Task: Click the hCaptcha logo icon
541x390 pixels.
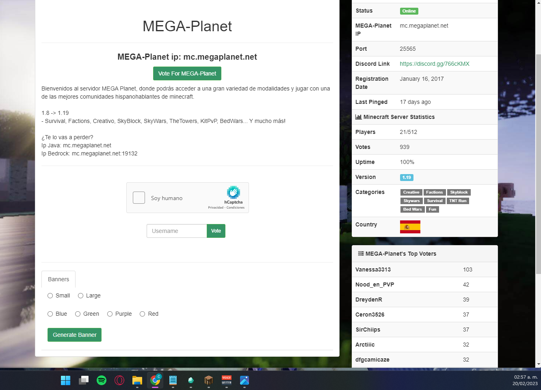Action: [x=234, y=192]
